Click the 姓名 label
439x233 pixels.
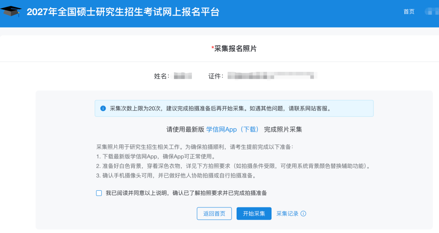[x=161, y=76]
